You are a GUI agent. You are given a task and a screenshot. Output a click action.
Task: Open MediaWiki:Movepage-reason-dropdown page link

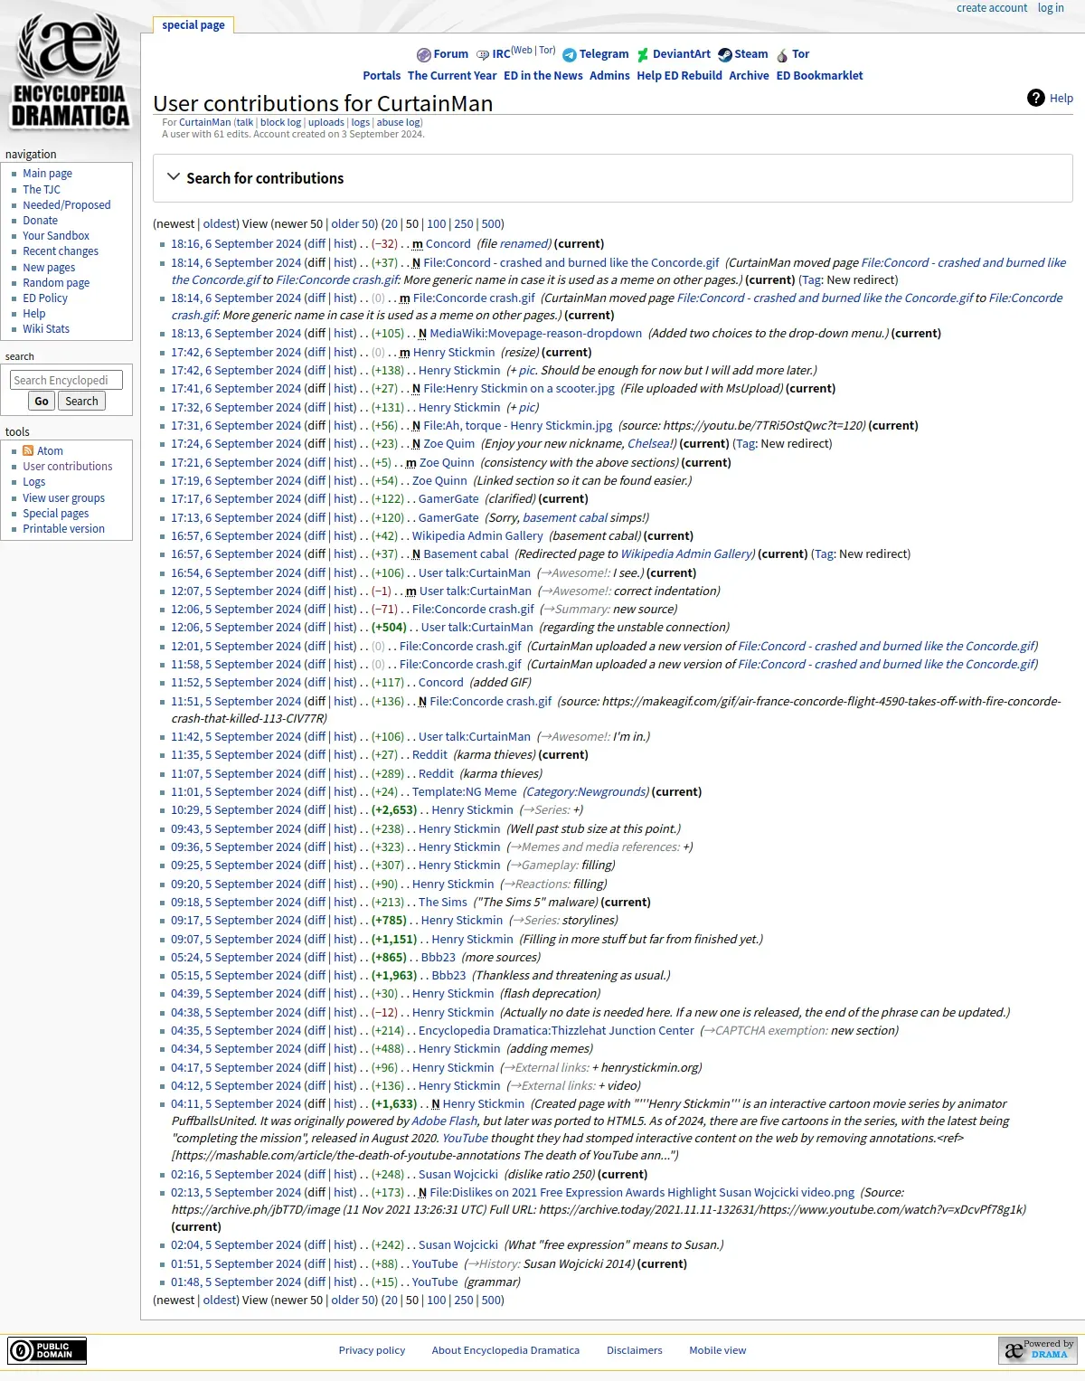536,334
